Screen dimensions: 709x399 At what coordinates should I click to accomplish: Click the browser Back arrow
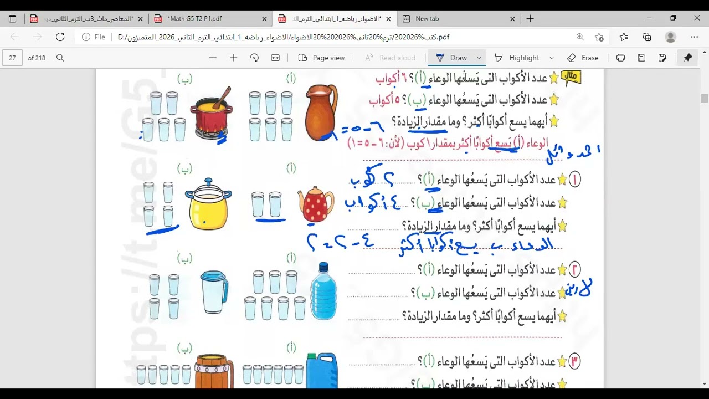point(14,37)
